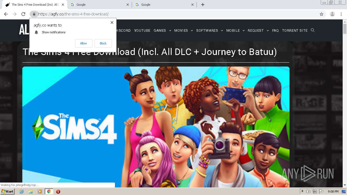
Task: Close the second Google tab
Action: (192, 5)
